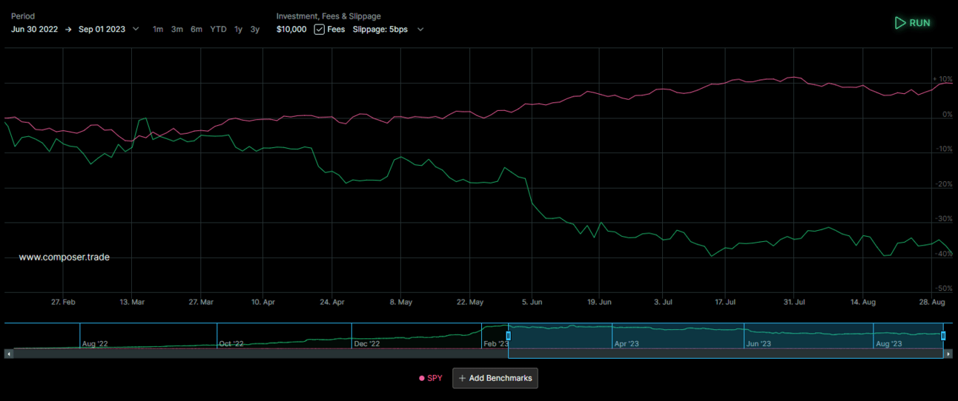Edit the Jun 30 2022 start date
The image size is (958, 401).
click(x=35, y=30)
